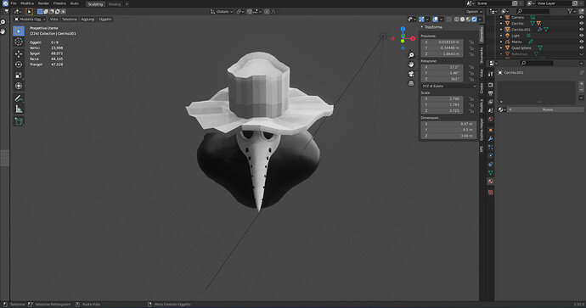This screenshot has height=308, width=586.
Task: Hide the Camera object in the outliner
Action: [x=581, y=17]
